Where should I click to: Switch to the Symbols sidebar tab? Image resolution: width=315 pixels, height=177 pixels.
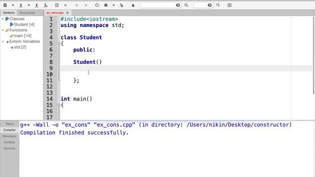(9, 13)
